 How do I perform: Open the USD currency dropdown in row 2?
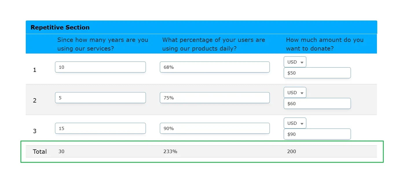[x=295, y=92]
